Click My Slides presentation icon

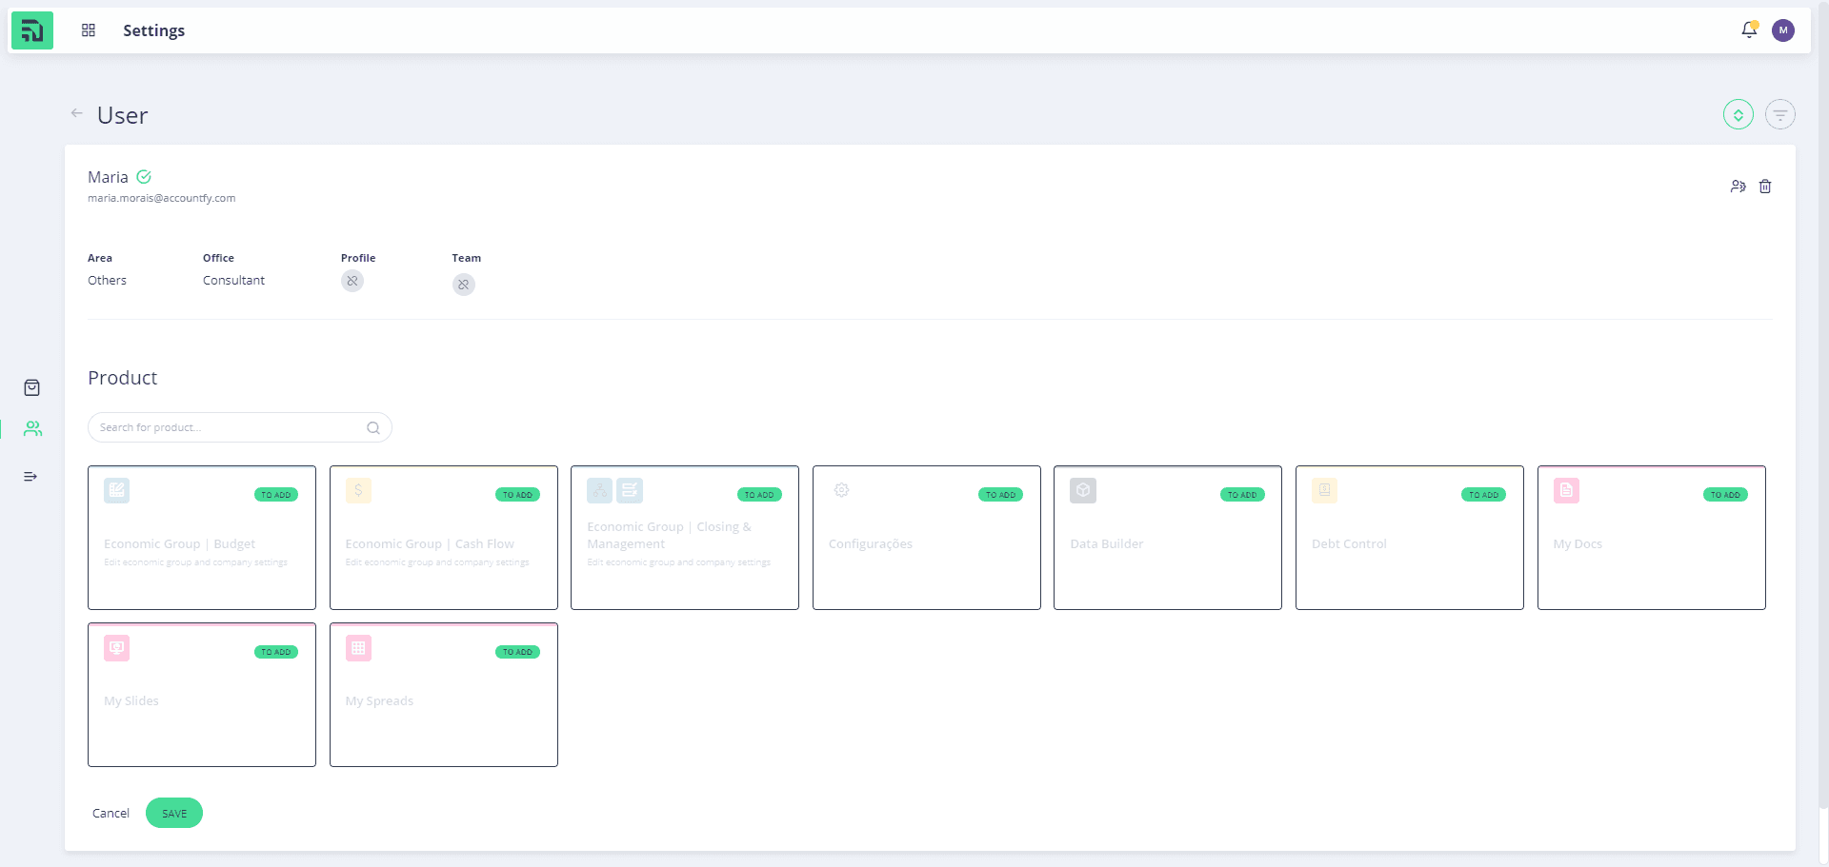[116, 648]
